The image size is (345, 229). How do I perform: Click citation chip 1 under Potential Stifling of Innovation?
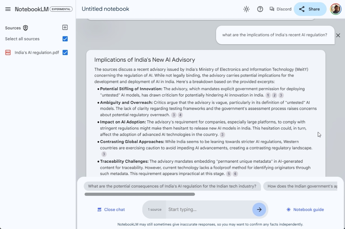pos(268,95)
